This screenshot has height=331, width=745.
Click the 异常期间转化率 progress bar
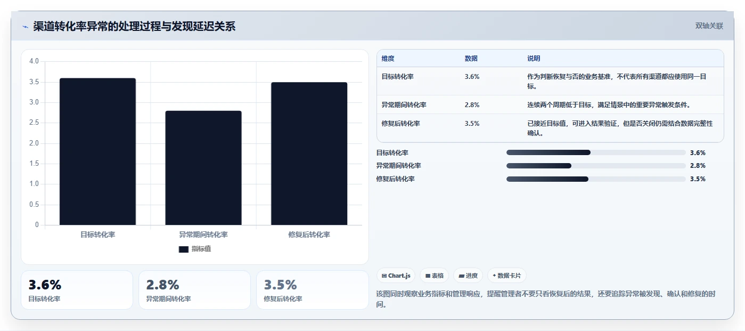[596, 166]
